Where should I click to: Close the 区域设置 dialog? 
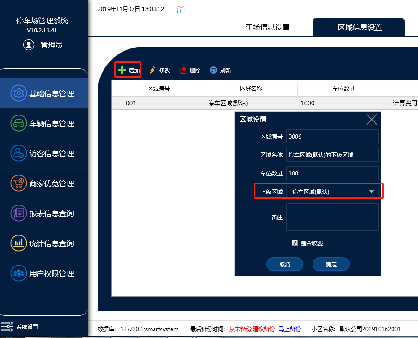pos(372,120)
